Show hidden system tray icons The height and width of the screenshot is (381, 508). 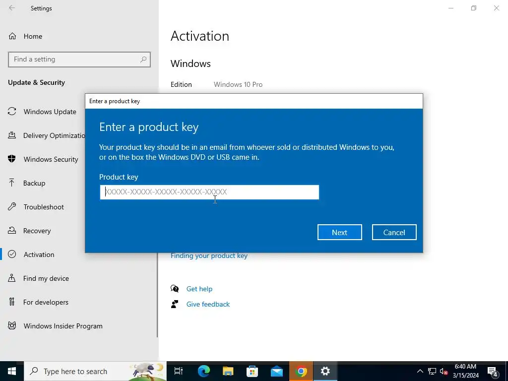click(x=420, y=371)
